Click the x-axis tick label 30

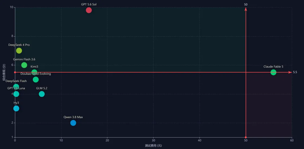pos(153,141)
